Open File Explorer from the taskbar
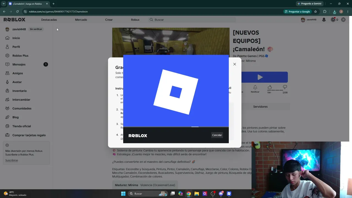Image resolution: width=352 pixels, height=198 pixels. (x=197, y=194)
